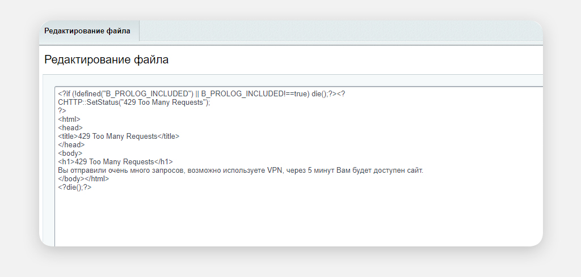
Task: Place cursor on the </body></html> line
Action: pos(83,179)
